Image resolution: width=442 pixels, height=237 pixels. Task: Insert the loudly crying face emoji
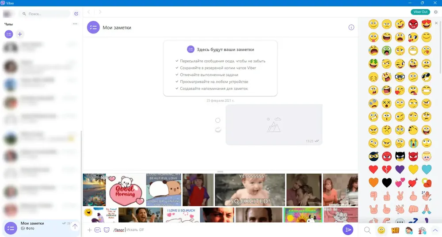pyautogui.click(x=413, y=143)
